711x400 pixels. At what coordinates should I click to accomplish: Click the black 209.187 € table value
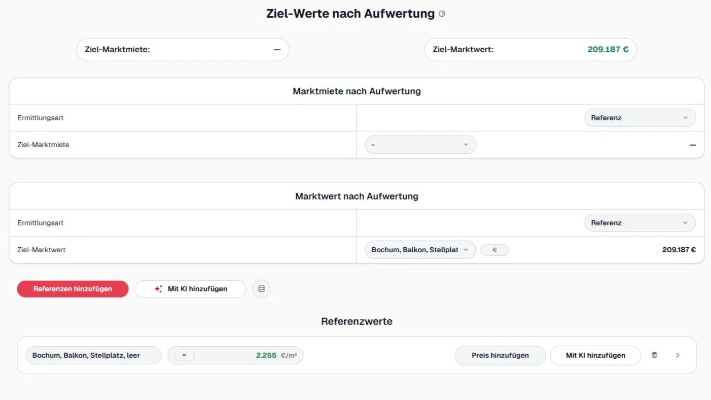tap(679, 250)
